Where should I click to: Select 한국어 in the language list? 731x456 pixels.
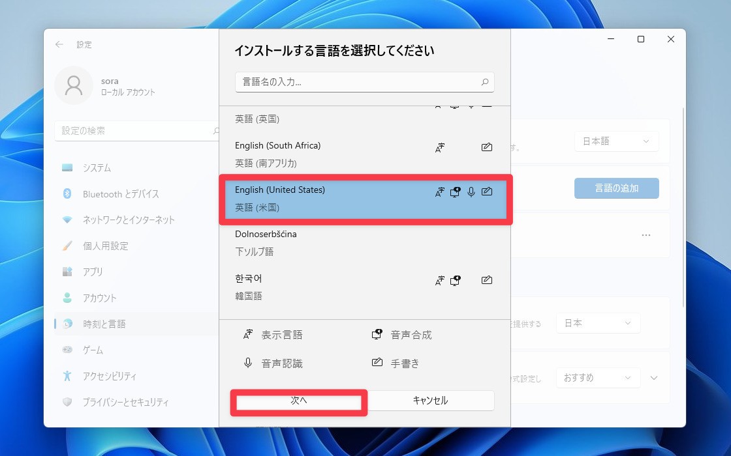point(365,287)
